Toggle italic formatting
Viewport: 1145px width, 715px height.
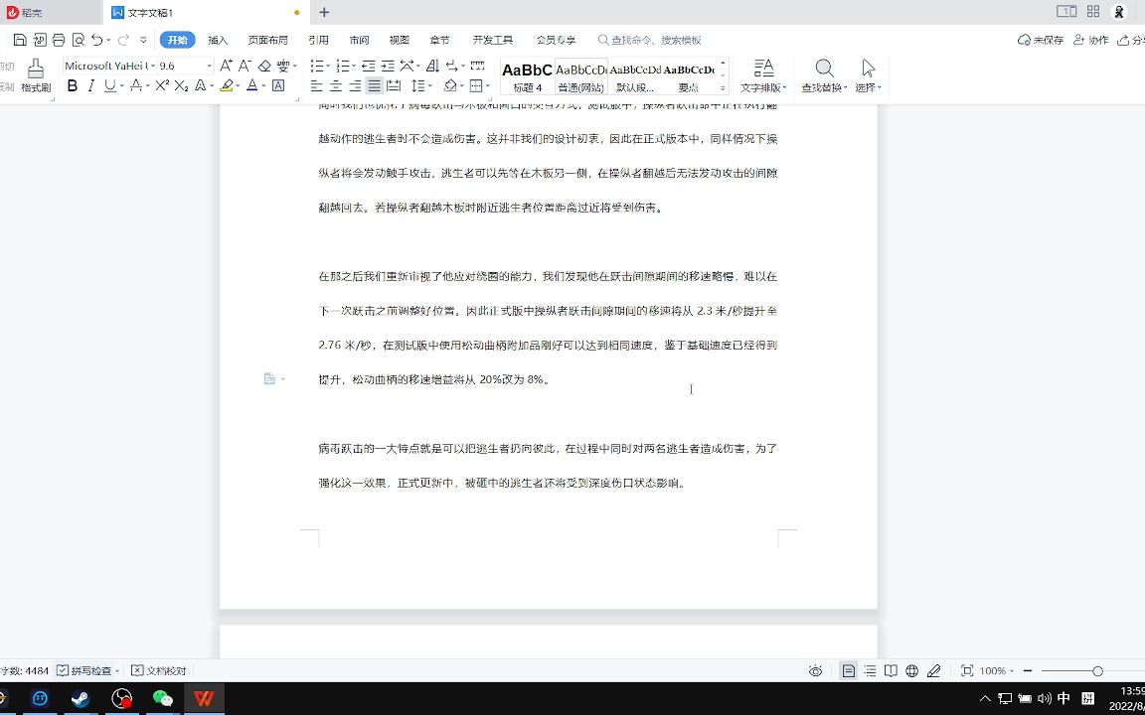click(90, 86)
